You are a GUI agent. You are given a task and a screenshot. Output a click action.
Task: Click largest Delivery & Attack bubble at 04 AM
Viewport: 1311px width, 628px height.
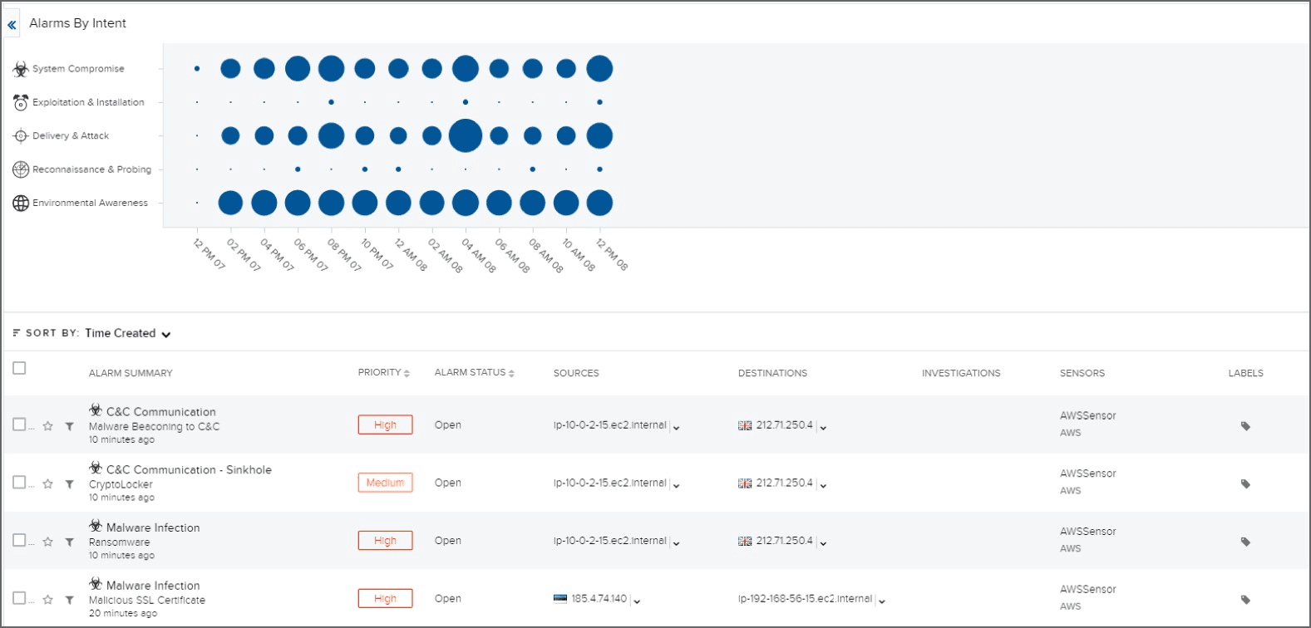(x=466, y=135)
